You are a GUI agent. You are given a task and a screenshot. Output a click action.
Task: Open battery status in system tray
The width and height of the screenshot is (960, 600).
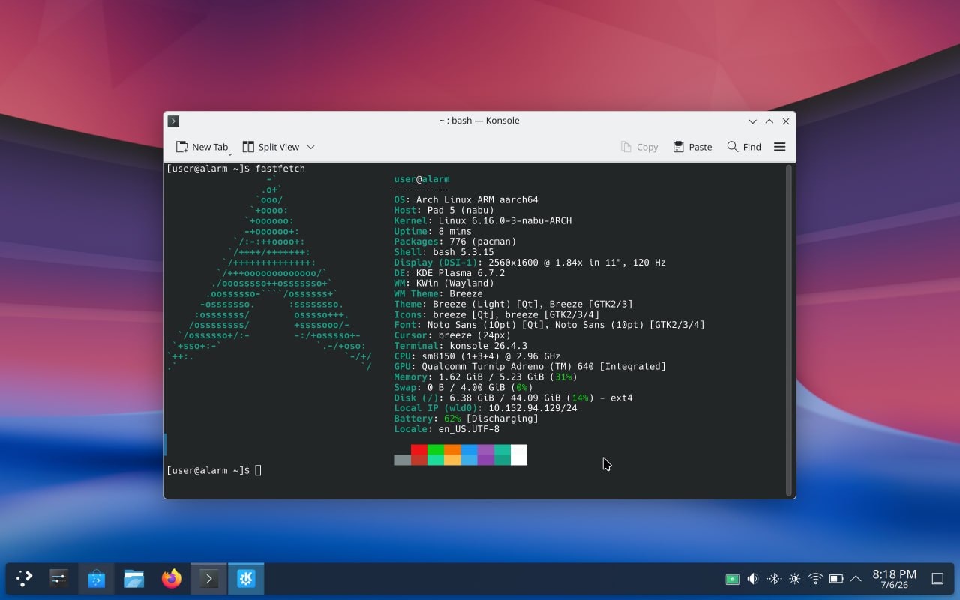tap(836, 579)
